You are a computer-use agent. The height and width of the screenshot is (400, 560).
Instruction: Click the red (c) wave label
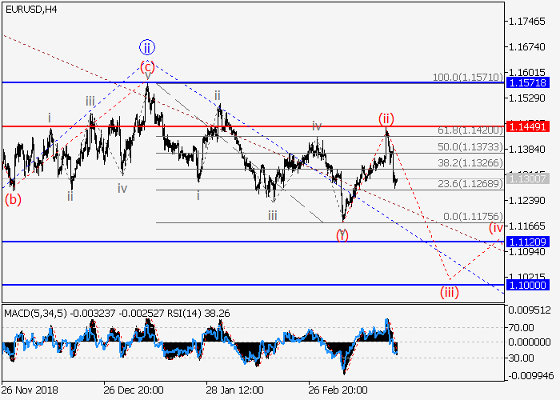point(147,66)
